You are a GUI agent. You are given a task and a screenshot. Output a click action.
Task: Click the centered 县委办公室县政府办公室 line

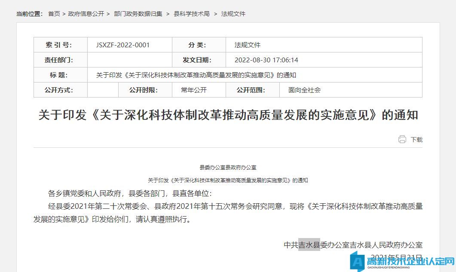(228, 168)
